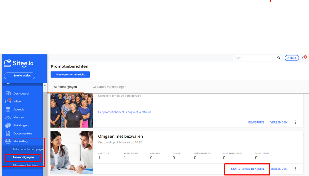Click the Betalingen coins icon
Image resolution: width=309 pixels, height=176 pixels.
[8, 125]
